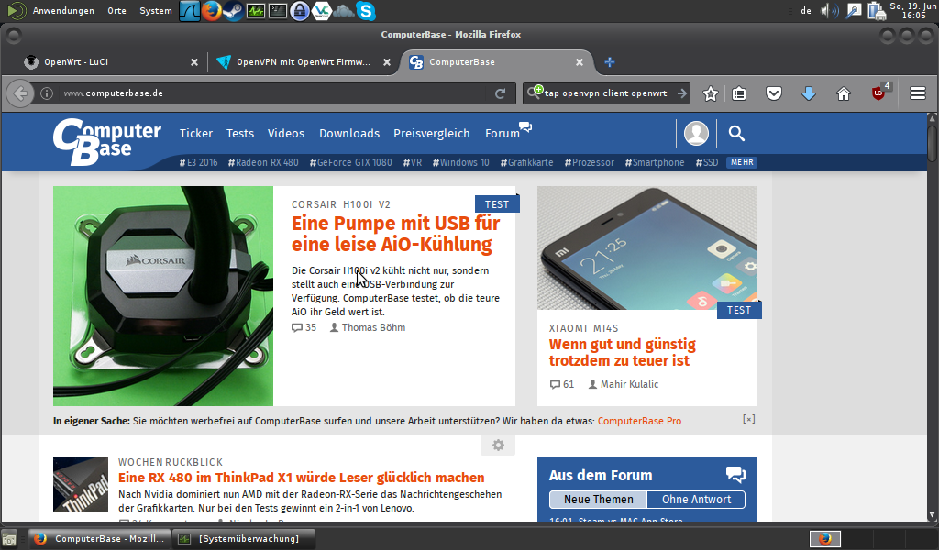Open the System menu in the top panel
939x550 pixels.
tap(156, 11)
